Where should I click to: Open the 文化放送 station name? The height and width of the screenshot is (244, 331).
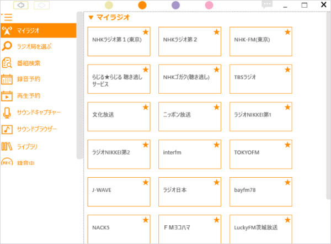(103, 115)
